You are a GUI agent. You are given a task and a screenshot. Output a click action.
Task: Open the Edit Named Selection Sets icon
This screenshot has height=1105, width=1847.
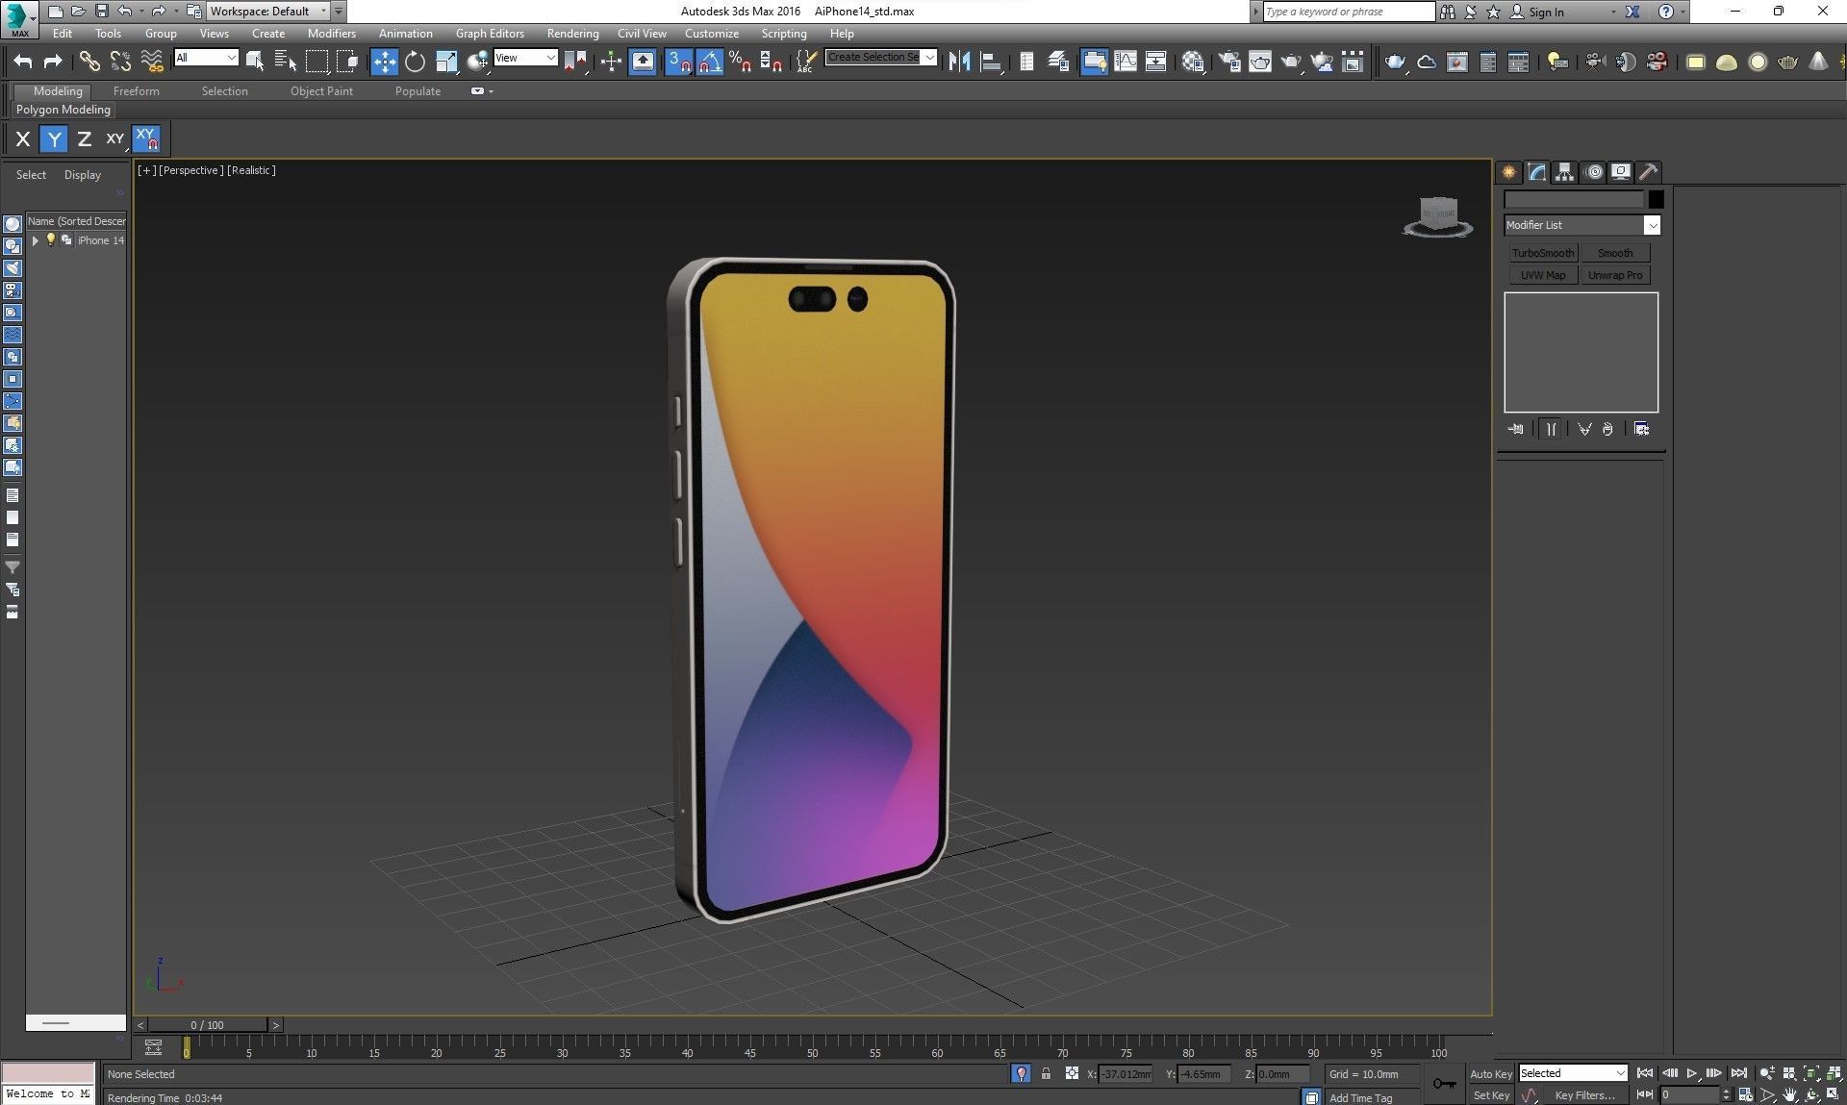807,62
